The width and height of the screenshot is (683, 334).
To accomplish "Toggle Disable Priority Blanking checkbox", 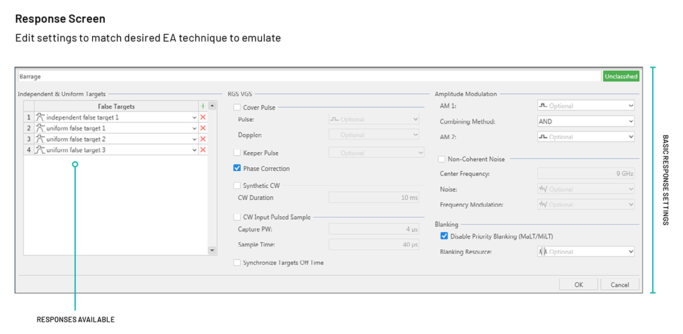I will coord(444,236).
